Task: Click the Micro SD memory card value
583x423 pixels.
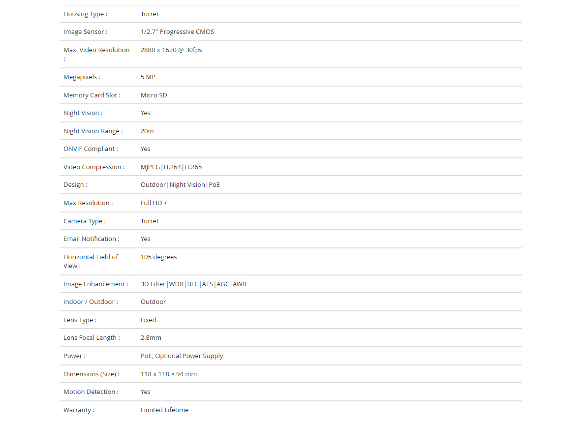Action: 153,95
